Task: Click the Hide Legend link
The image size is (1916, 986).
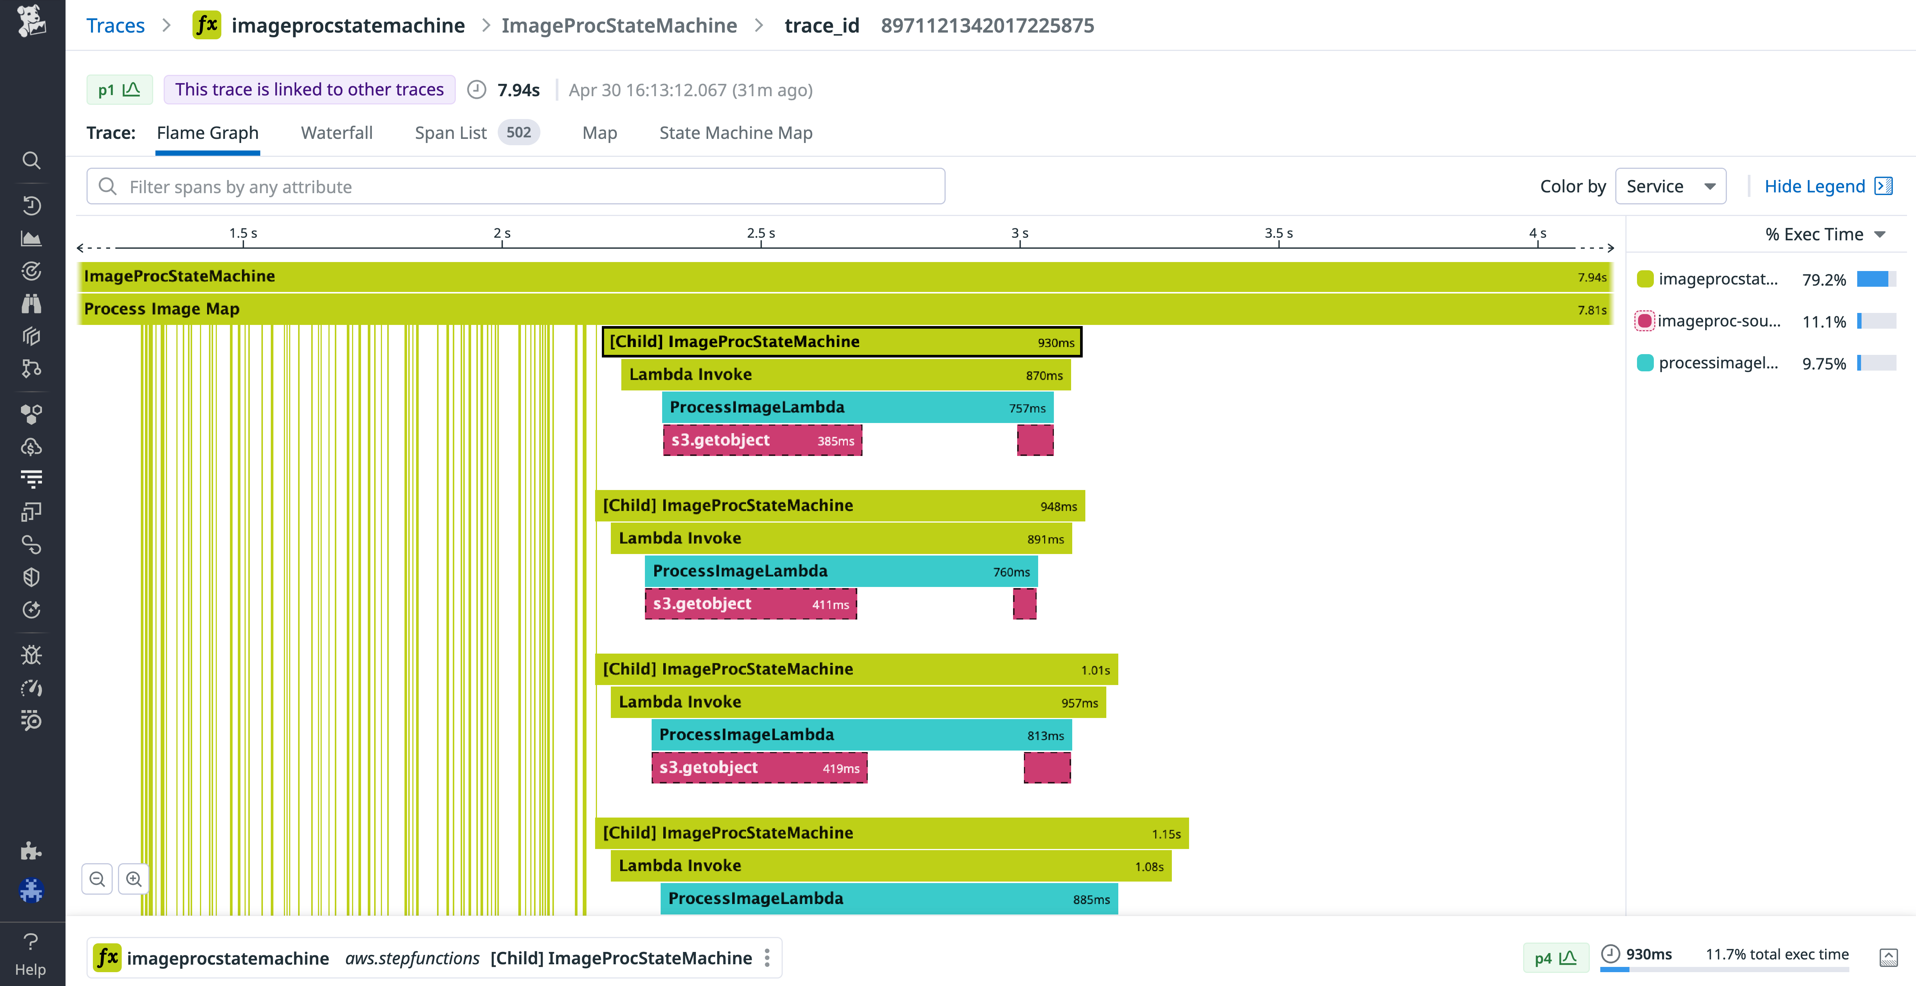Action: (1815, 186)
